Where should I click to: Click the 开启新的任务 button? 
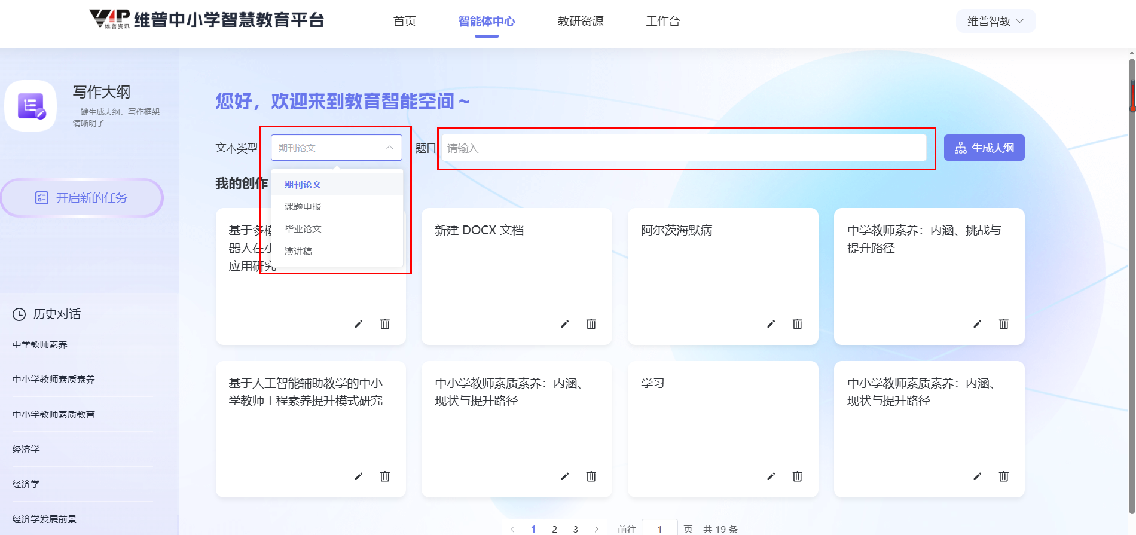click(x=82, y=198)
